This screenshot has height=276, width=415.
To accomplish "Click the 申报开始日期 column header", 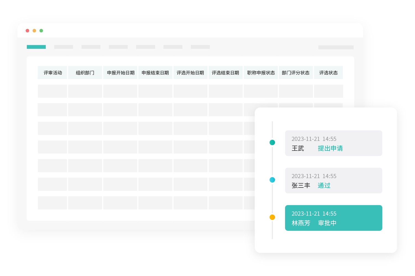I will click(x=121, y=73).
